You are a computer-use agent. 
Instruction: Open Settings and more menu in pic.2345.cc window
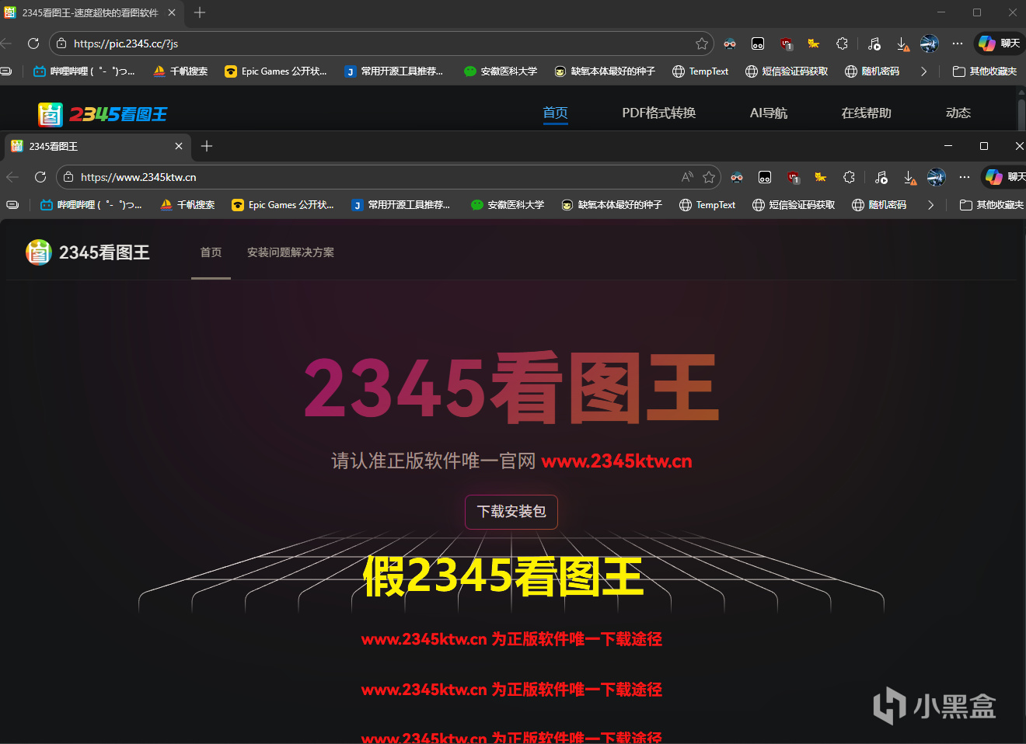tap(958, 43)
